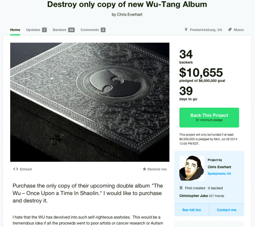255x227 pixels.
Task: Click the Wu-Tang album project image
Action: (90, 102)
